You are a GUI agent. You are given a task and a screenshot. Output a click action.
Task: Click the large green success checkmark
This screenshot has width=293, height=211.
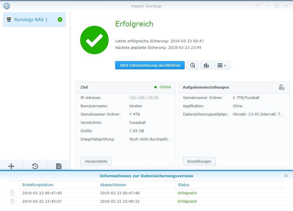[94, 40]
